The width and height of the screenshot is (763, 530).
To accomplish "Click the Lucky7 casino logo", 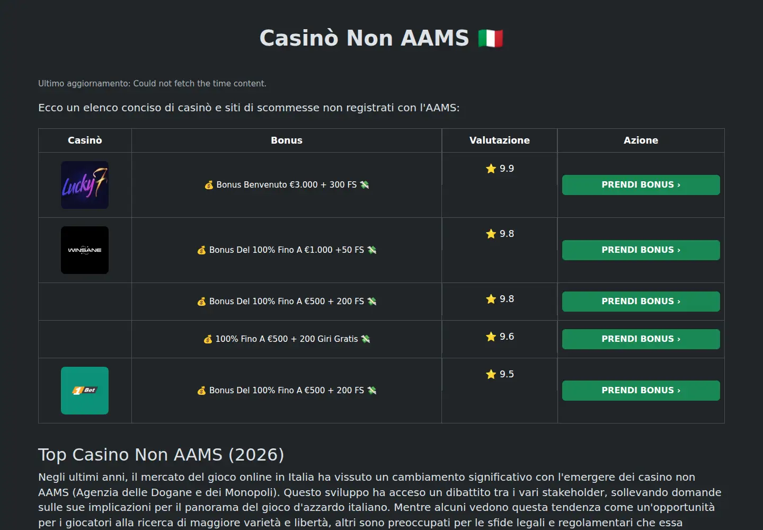I will (85, 185).
